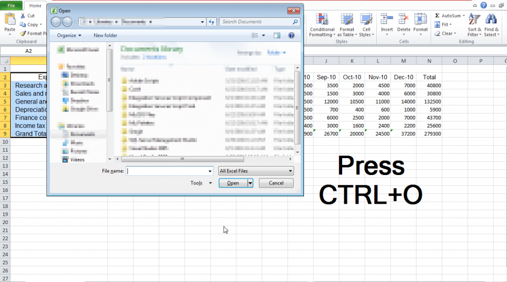Click the Format Painter brush icon
The height and width of the screenshot is (282, 507).
[x=23, y=33]
